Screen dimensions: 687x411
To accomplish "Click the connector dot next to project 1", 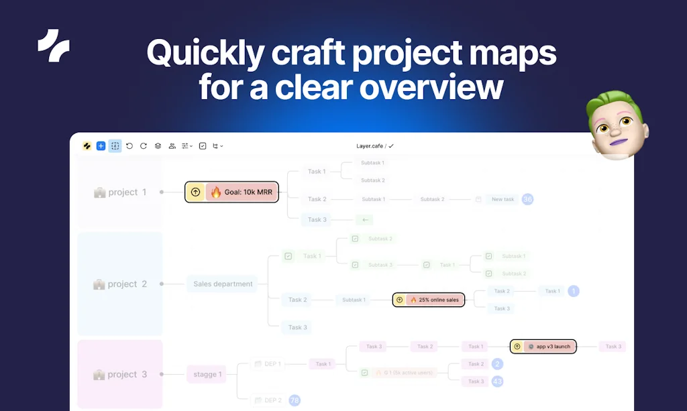I will pos(162,192).
